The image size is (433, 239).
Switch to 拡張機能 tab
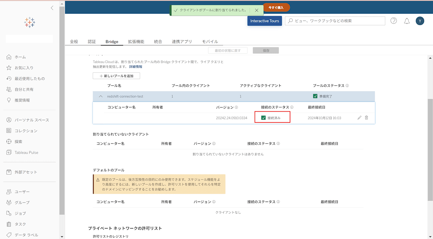coord(136,41)
